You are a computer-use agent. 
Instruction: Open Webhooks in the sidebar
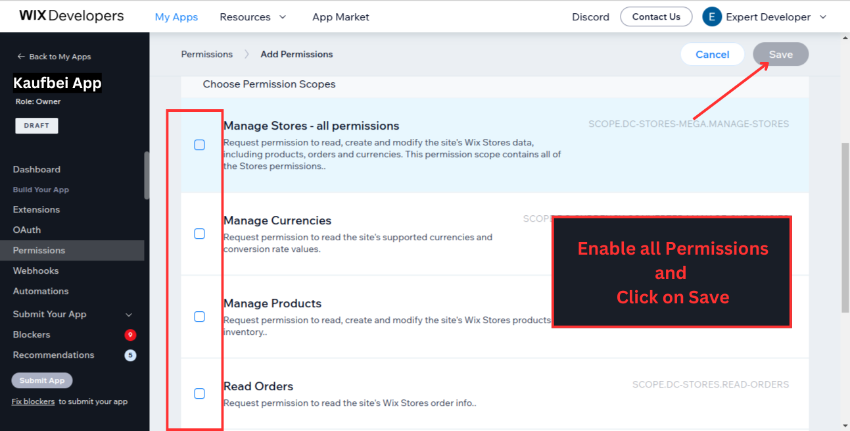tap(36, 270)
